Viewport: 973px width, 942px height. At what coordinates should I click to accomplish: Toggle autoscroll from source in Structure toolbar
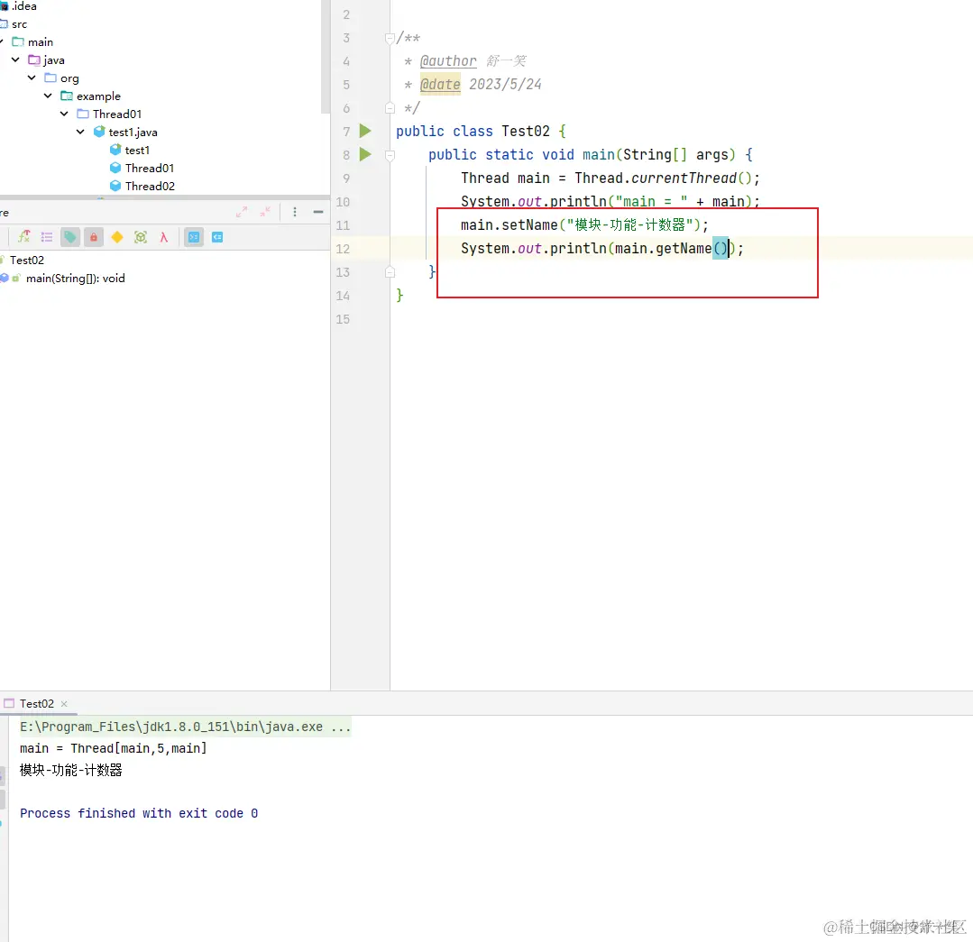point(217,237)
